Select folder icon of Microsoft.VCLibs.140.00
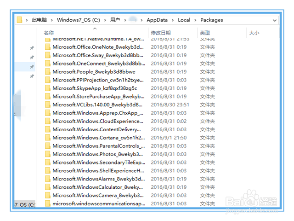This screenshot has width=294, height=221. tap(48, 105)
